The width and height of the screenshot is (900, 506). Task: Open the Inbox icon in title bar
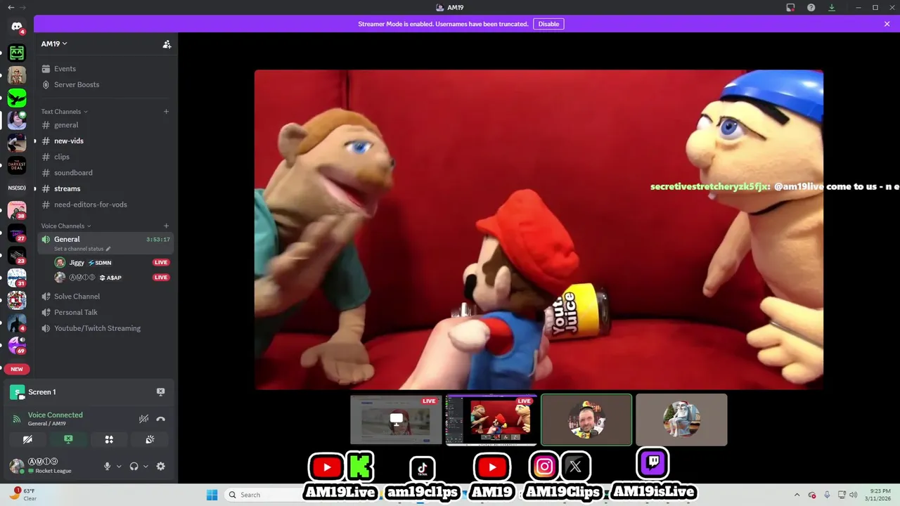coord(790,8)
